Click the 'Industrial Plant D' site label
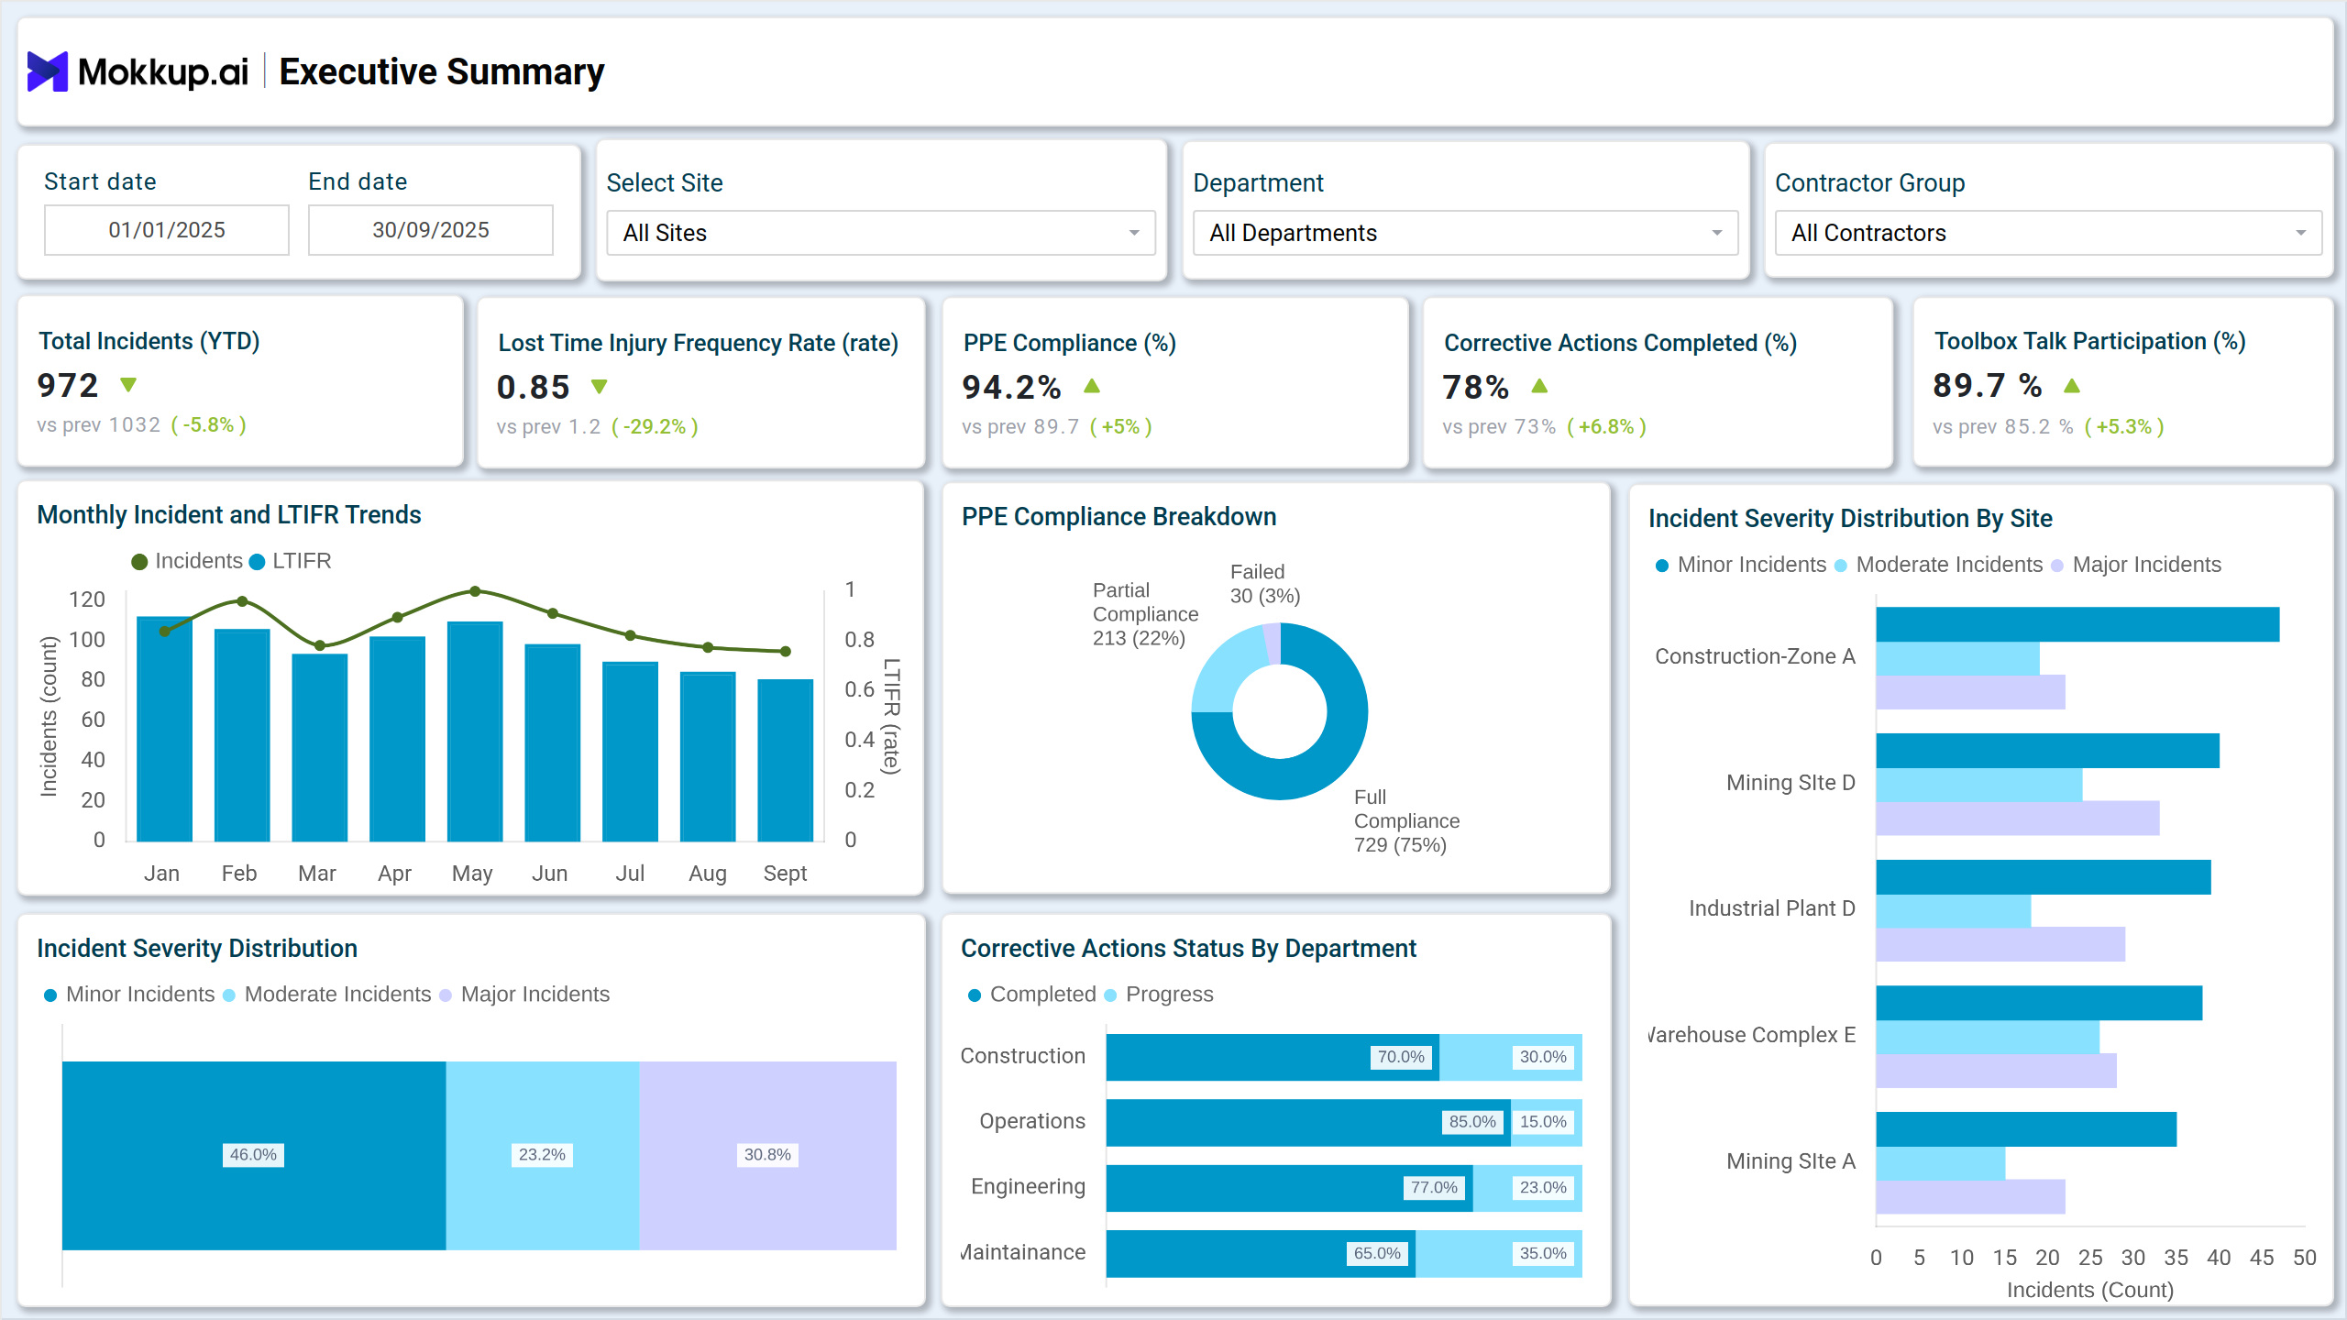Viewport: 2347px width, 1320px height. [x=1772, y=908]
